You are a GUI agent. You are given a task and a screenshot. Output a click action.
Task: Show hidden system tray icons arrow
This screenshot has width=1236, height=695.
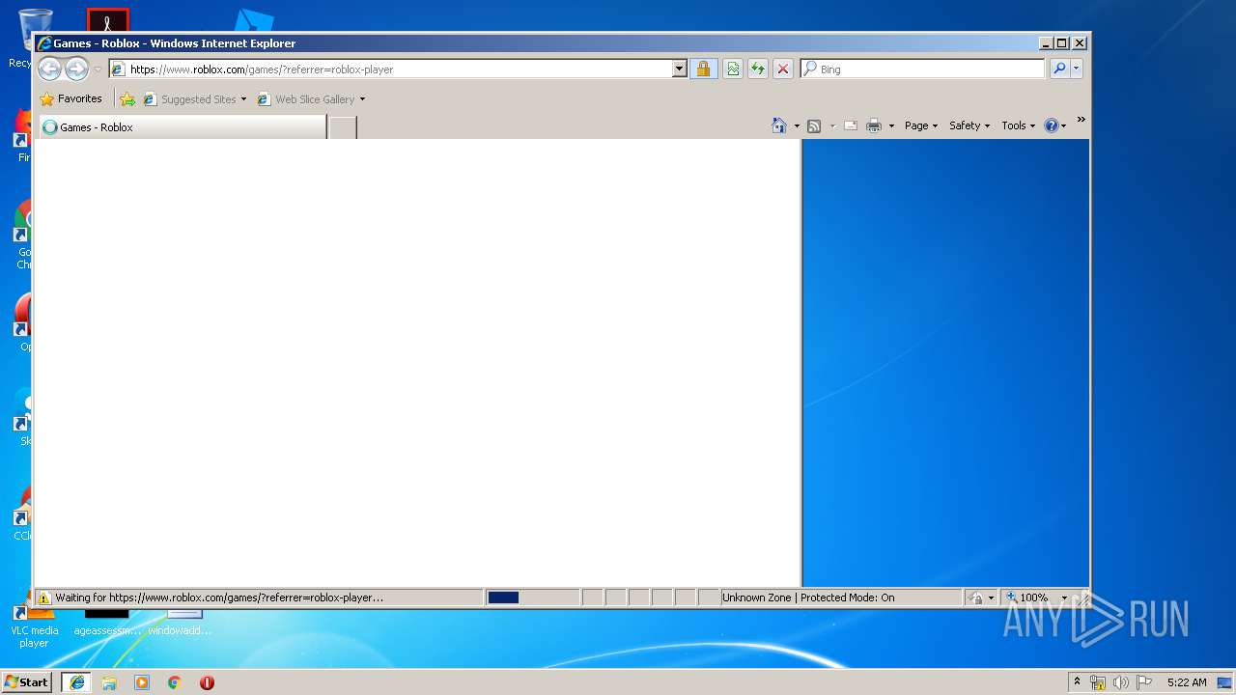coord(1077,681)
